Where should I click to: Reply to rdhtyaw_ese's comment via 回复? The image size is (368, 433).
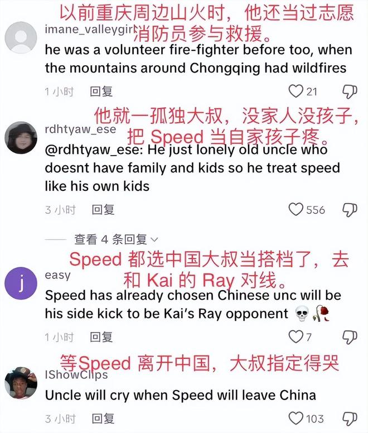click(x=103, y=210)
